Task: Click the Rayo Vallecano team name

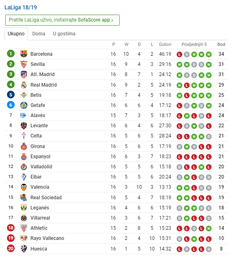Action: [x=47, y=238]
